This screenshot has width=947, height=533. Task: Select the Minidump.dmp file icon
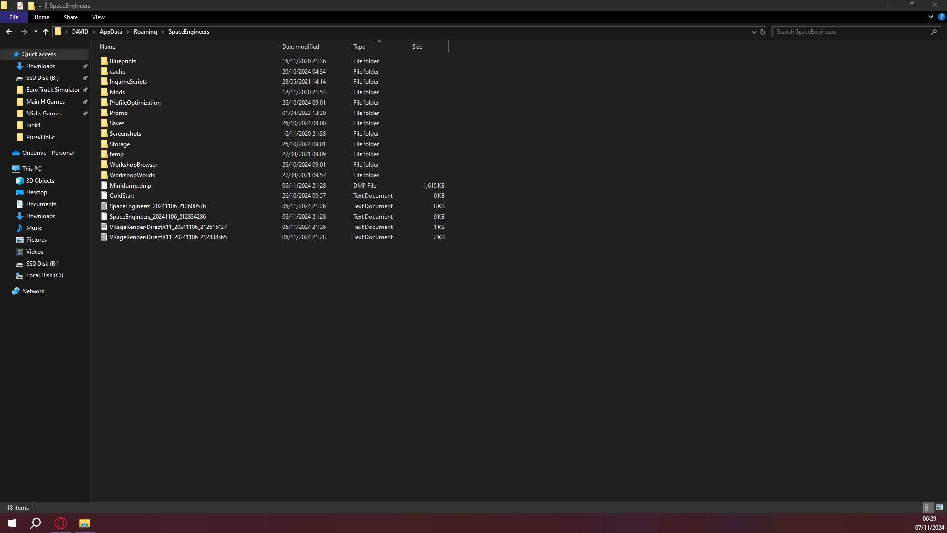[104, 186]
